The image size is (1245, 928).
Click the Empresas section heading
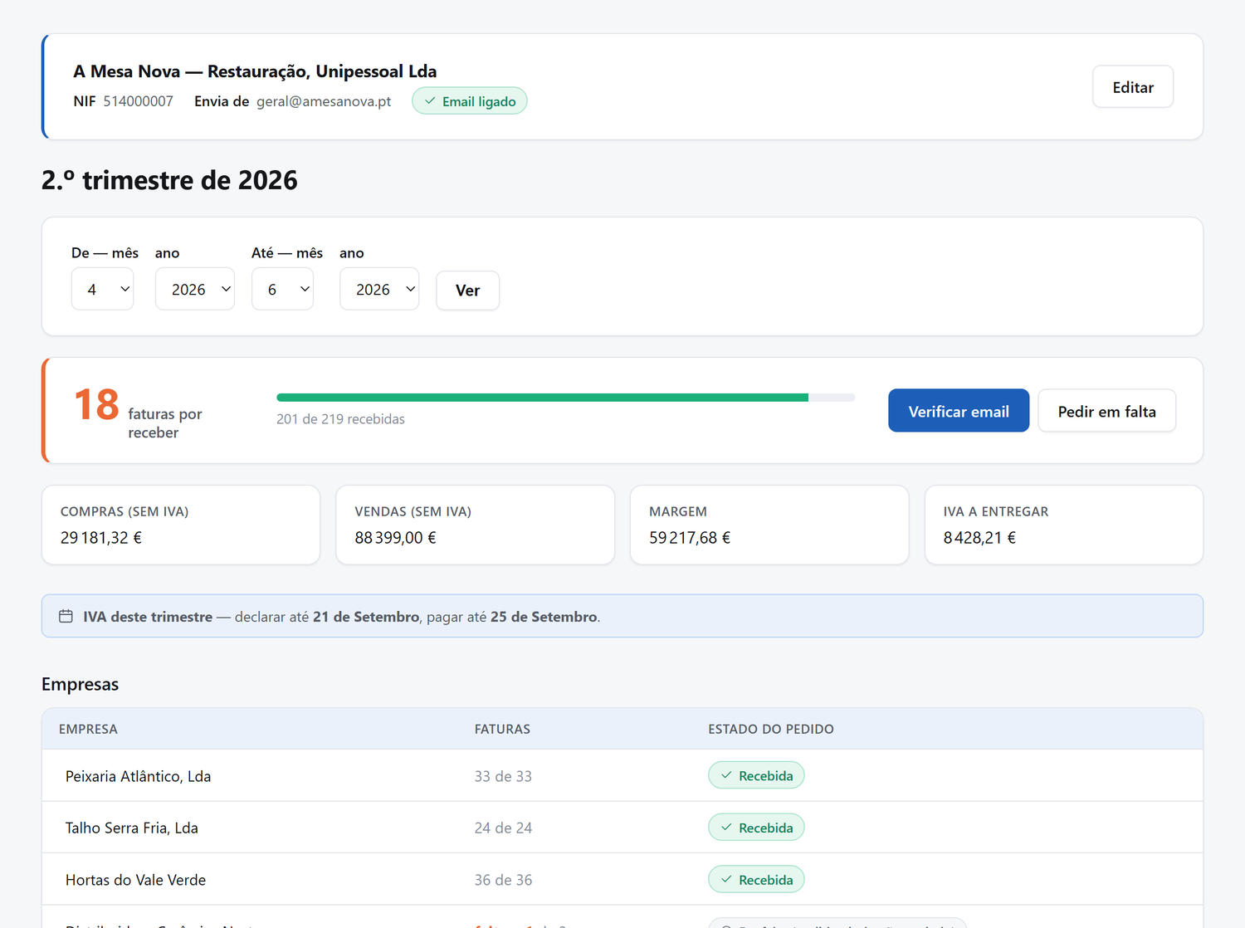pos(80,684)
